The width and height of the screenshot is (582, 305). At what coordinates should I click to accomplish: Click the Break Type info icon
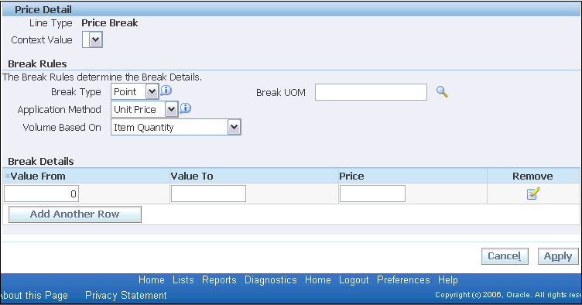(x=166, y=90)
